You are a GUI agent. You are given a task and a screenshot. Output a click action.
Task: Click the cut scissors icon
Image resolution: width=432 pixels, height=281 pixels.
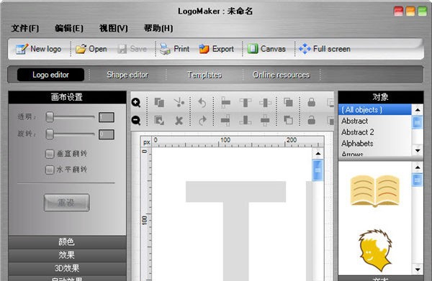pyautogui.click(x=179, y=103)
